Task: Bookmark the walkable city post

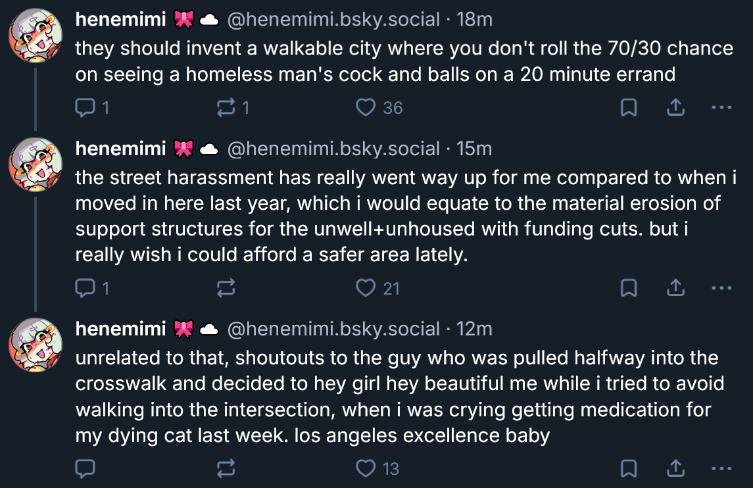Action: click(x=629, y=107)
